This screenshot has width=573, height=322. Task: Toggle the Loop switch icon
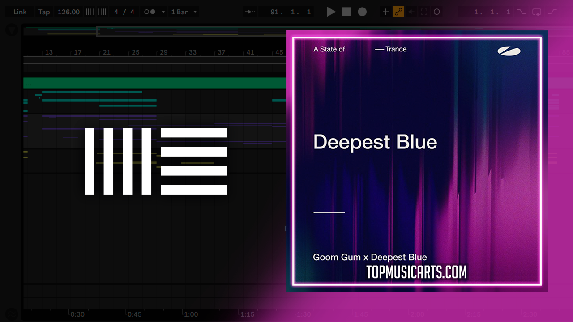(x=537, y=12)
